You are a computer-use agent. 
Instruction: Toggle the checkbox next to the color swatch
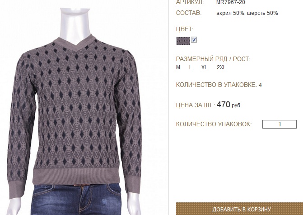pos(194,39)
